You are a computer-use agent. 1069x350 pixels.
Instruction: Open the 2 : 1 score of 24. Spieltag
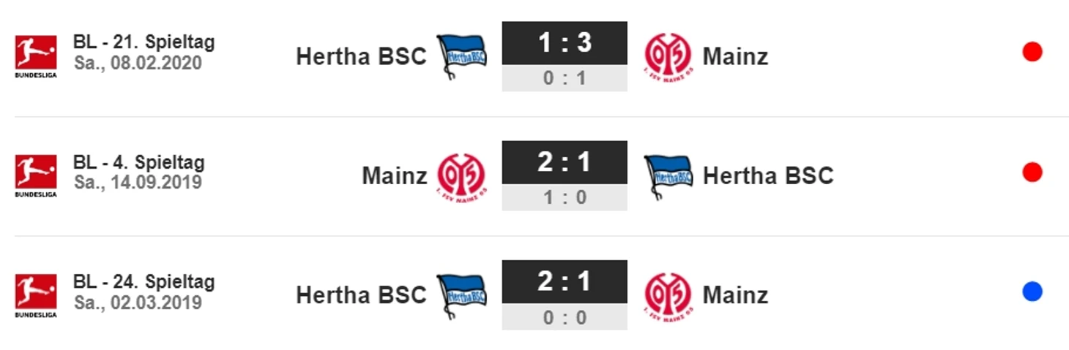tap(565, 281)
